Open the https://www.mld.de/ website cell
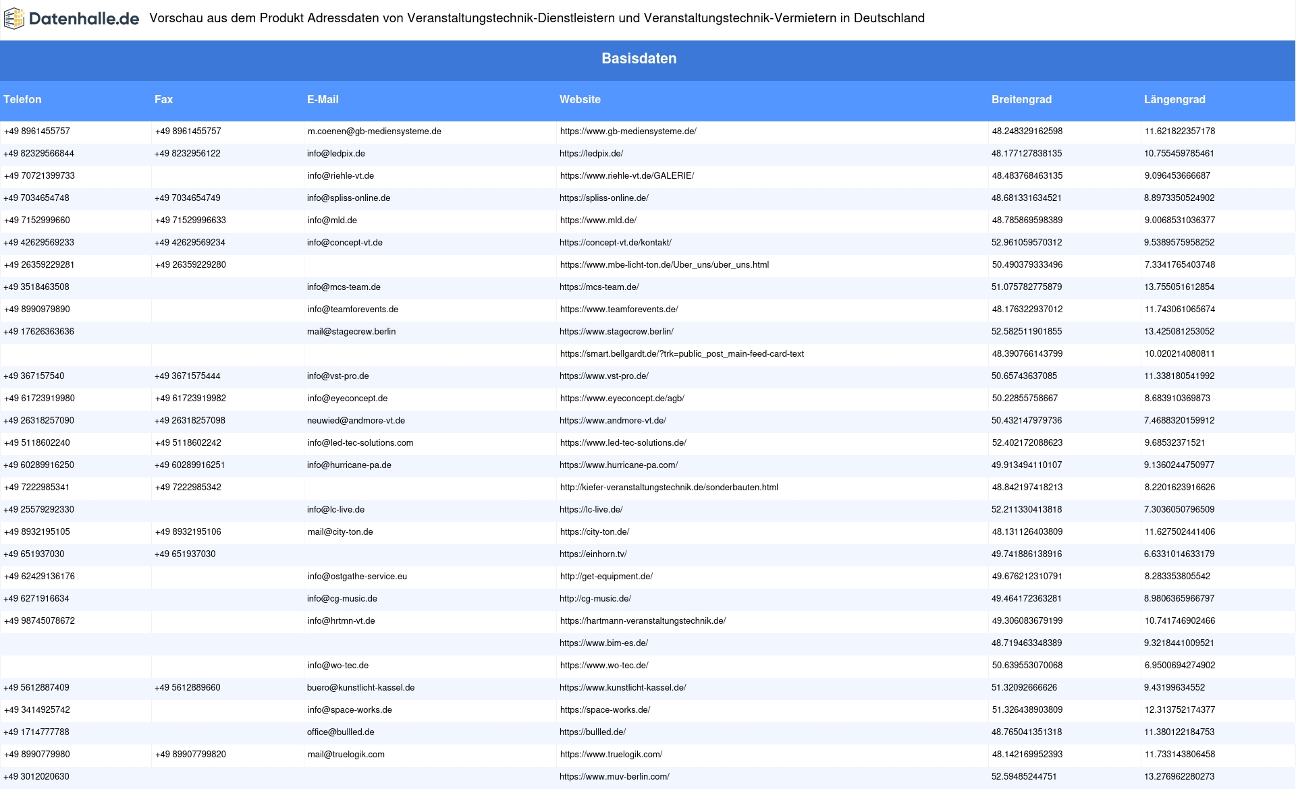This screenshot has height=789, width=1296. coord(598,221)
